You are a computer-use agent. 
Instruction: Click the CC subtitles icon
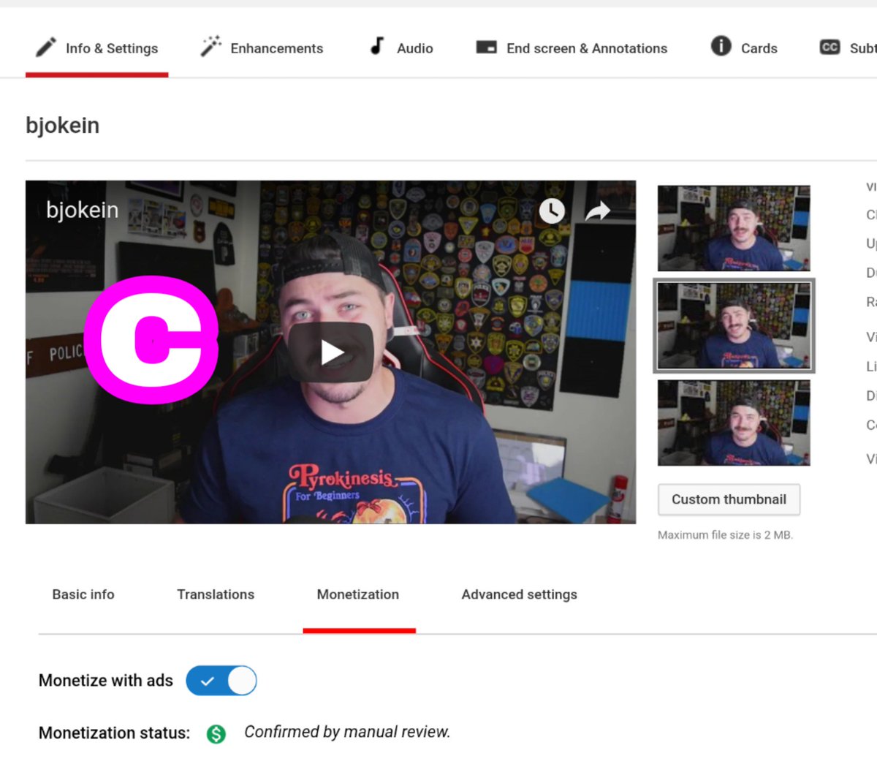[x=829, y=47]
